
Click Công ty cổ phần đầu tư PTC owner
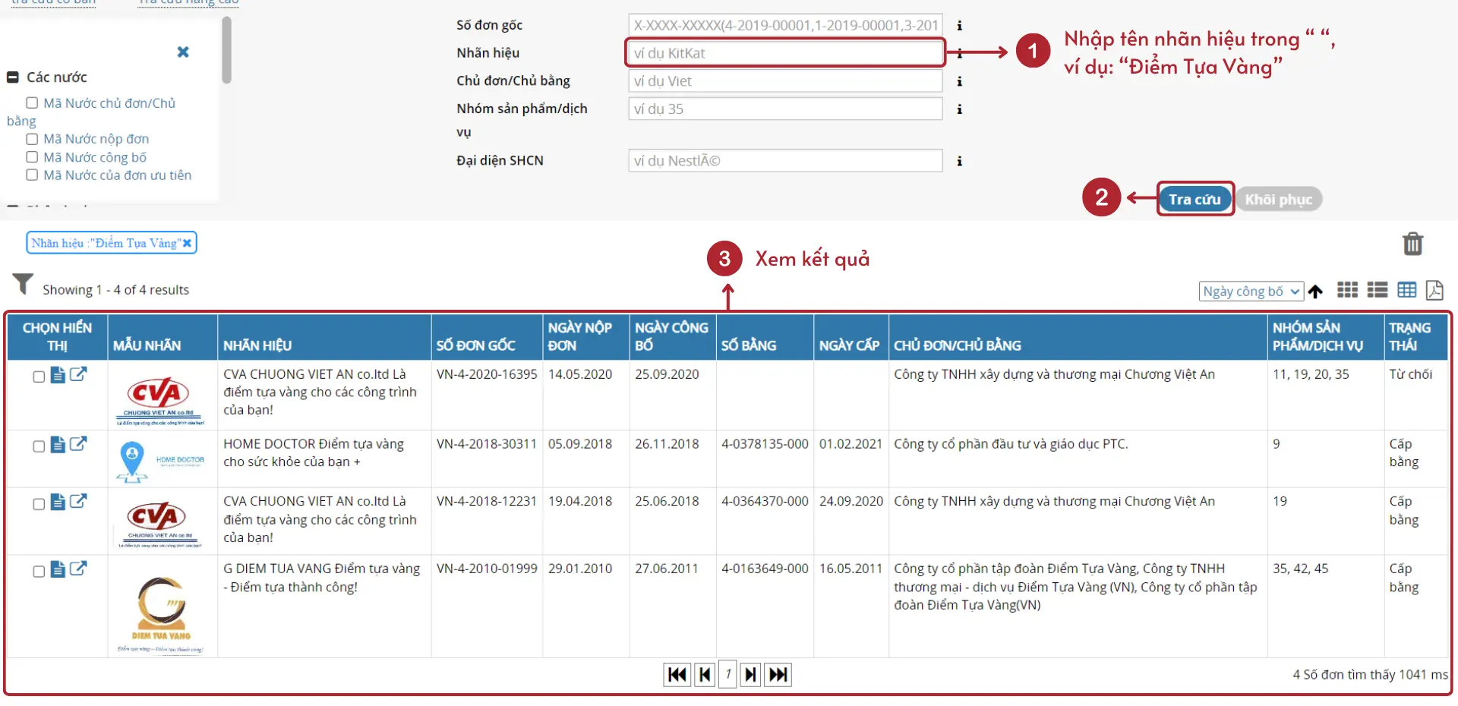[1011, 444]
